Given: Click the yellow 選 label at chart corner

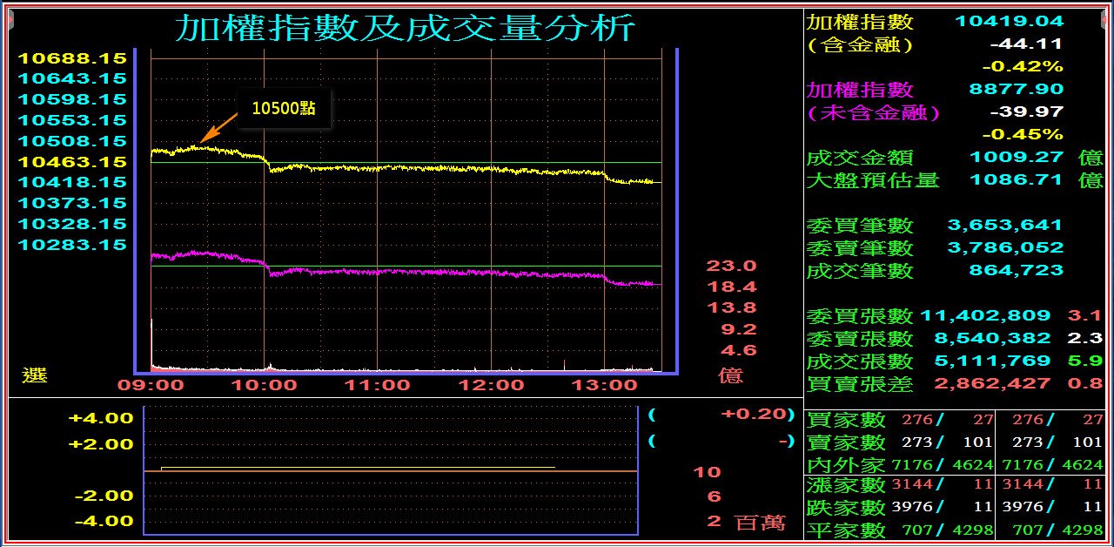Looking at the screenshot, I should tap(34, 375).
